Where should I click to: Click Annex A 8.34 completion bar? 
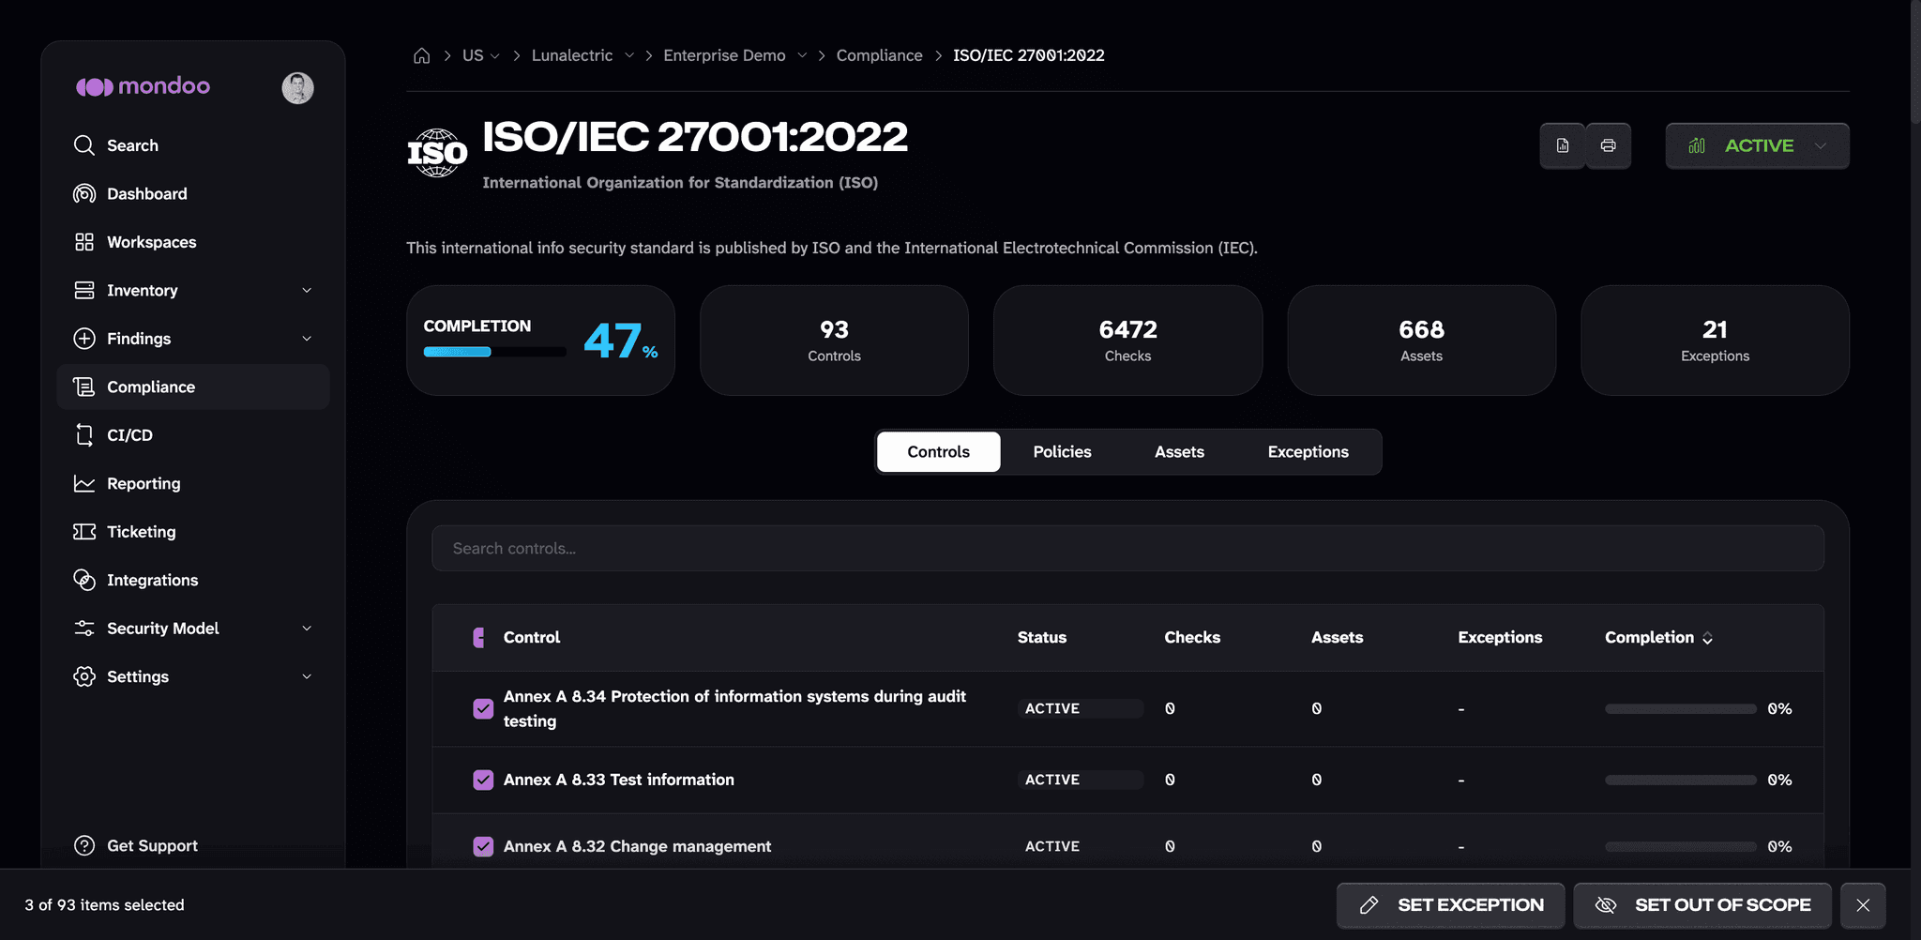pyautogui.click(x=1680, y=709)
